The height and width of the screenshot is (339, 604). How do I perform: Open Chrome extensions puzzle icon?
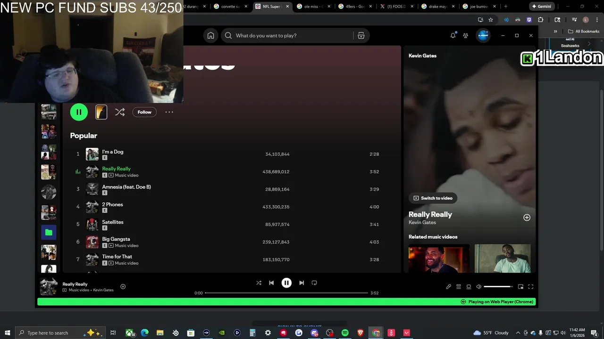(541, 20)
